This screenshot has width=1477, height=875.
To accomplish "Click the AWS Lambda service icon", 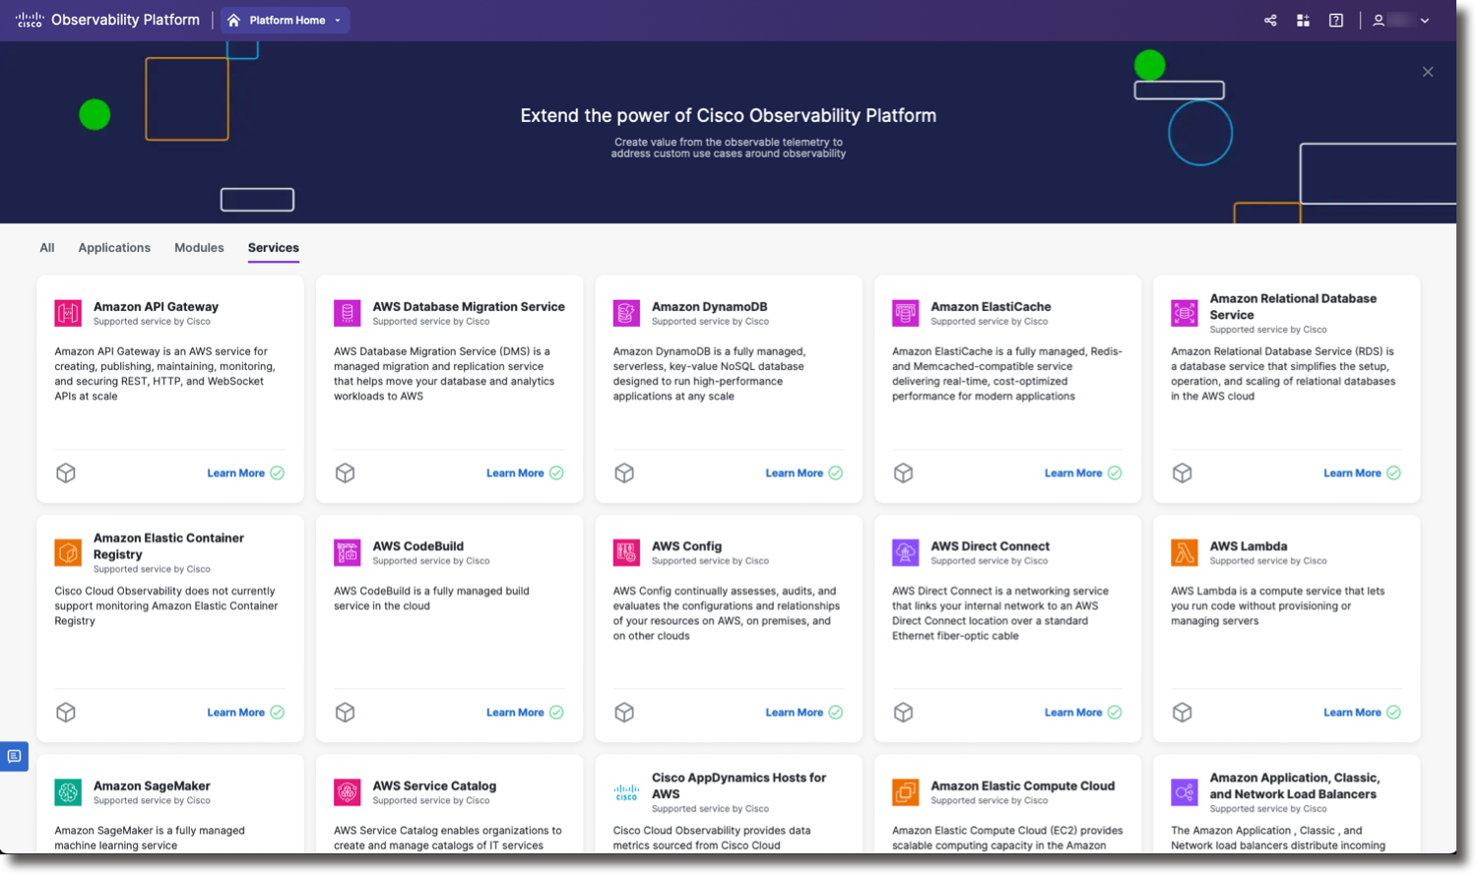I will coord(1185,553).
